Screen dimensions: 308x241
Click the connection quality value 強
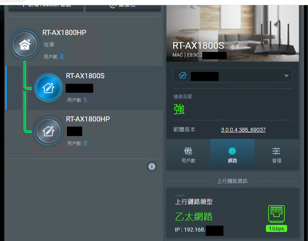pyautogui.click(x=179, y=109)
